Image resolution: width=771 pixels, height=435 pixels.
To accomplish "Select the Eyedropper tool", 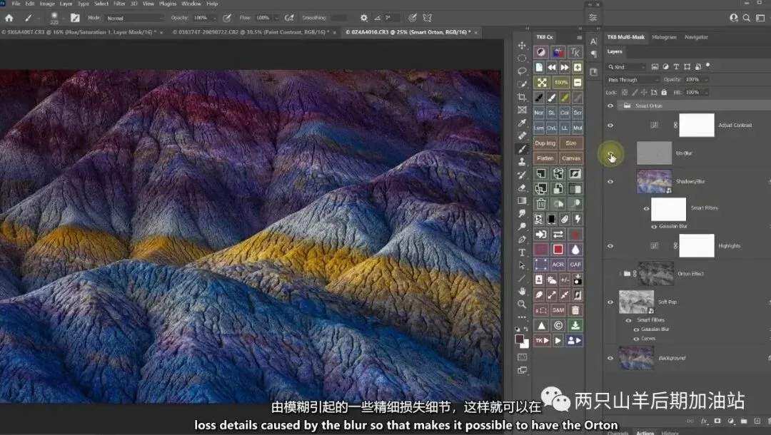I will click(x=522, y=123).
